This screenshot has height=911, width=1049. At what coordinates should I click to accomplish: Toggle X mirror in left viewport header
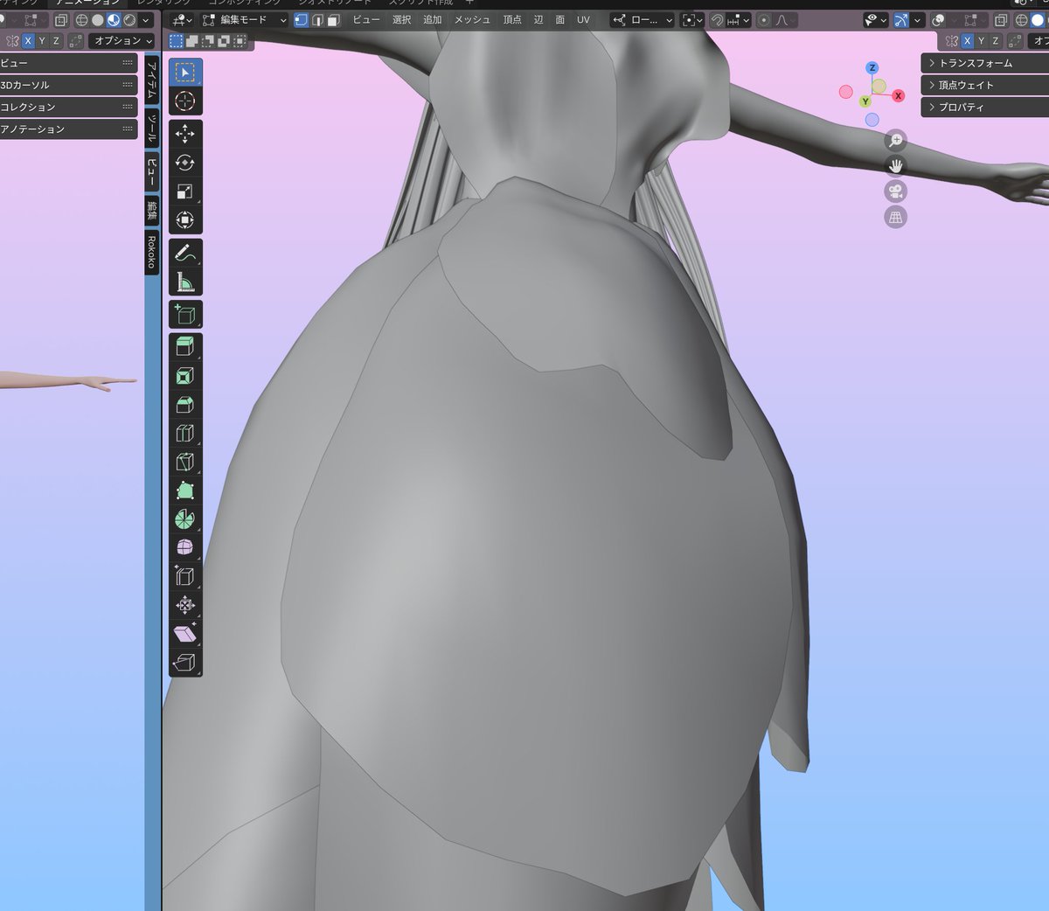click(x=29, y=41)
